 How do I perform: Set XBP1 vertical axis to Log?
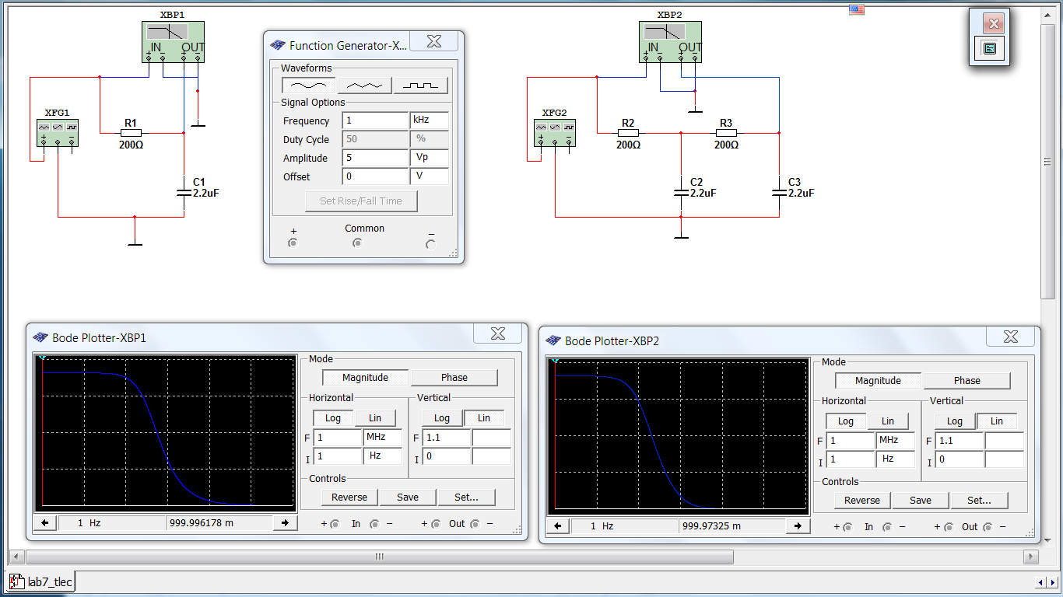tap(442, 418)
